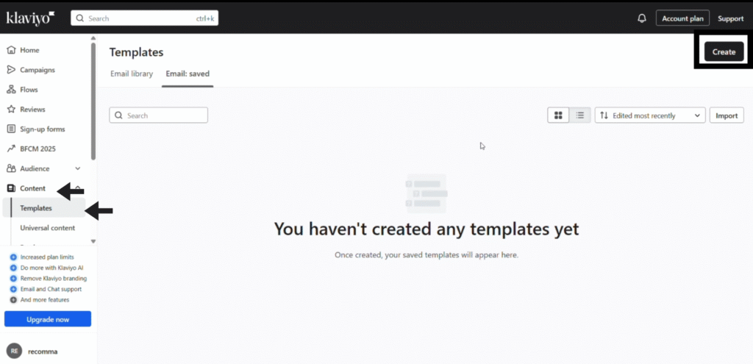The height and width of the screenshot is (364, 753).
Task: Click the Klaviyo logo
Action: click(x=30, y=18)
